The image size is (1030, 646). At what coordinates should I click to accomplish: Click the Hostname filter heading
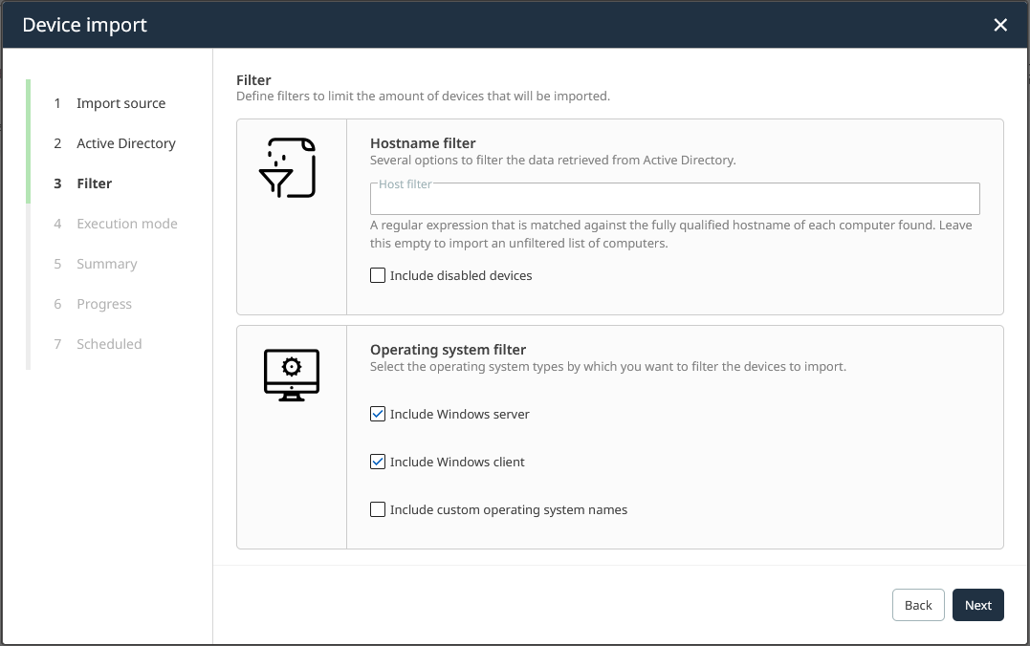tap(423, 143)
